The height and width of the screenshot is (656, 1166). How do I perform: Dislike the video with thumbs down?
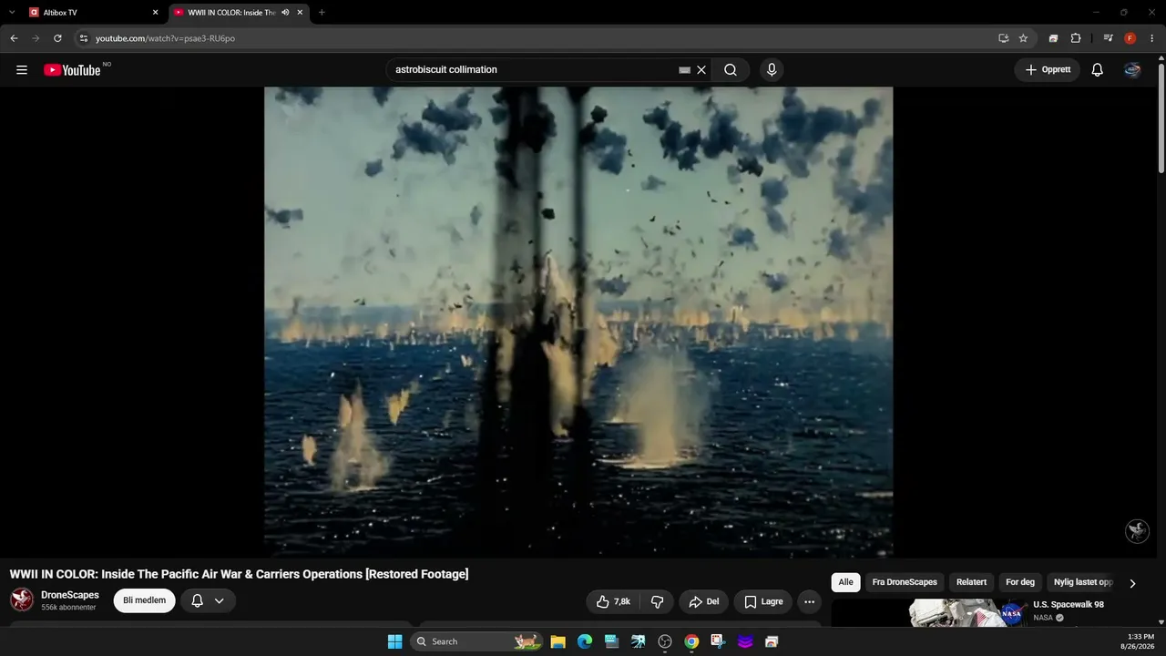click(x=657, y=601)
